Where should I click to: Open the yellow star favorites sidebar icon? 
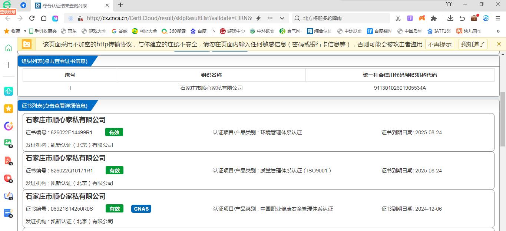(9, 108)
